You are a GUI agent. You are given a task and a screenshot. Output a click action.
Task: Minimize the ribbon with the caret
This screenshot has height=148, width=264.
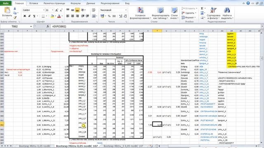pyautogui.click(x=243, y=3)
